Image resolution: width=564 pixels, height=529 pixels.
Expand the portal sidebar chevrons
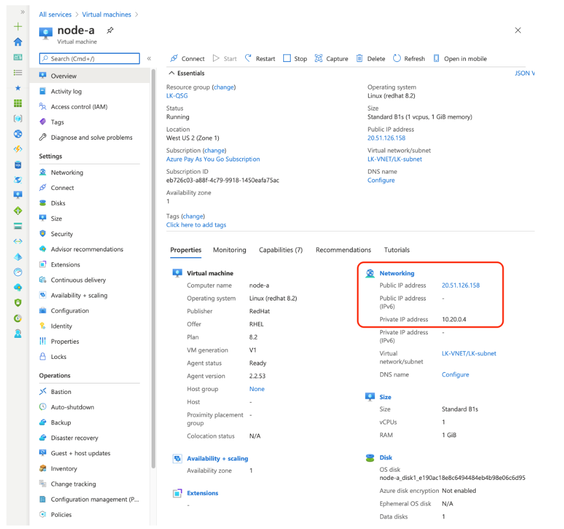point(22,12)
